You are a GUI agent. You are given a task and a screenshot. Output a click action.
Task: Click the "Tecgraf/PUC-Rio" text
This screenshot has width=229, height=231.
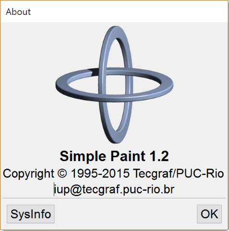tap(179, 173)
